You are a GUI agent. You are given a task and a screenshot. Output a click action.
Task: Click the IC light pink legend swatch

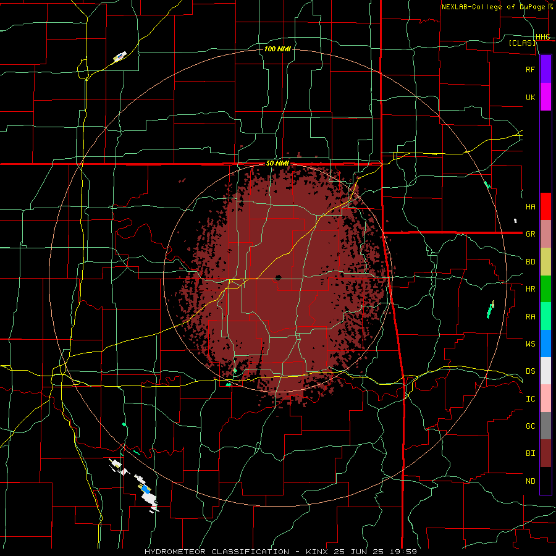tap(545, 398)
